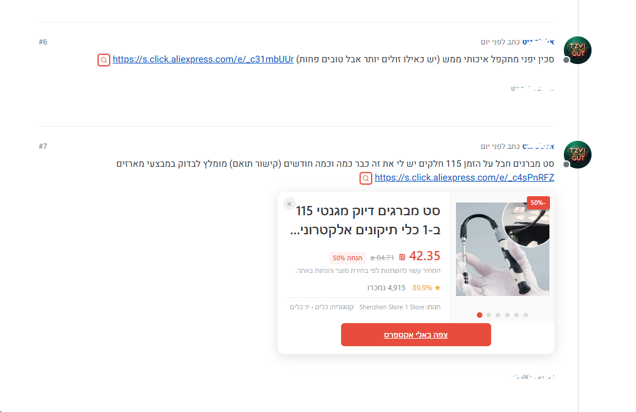
Task: Select the second carousel dot under the product image
Action: [x=489, y=315]
